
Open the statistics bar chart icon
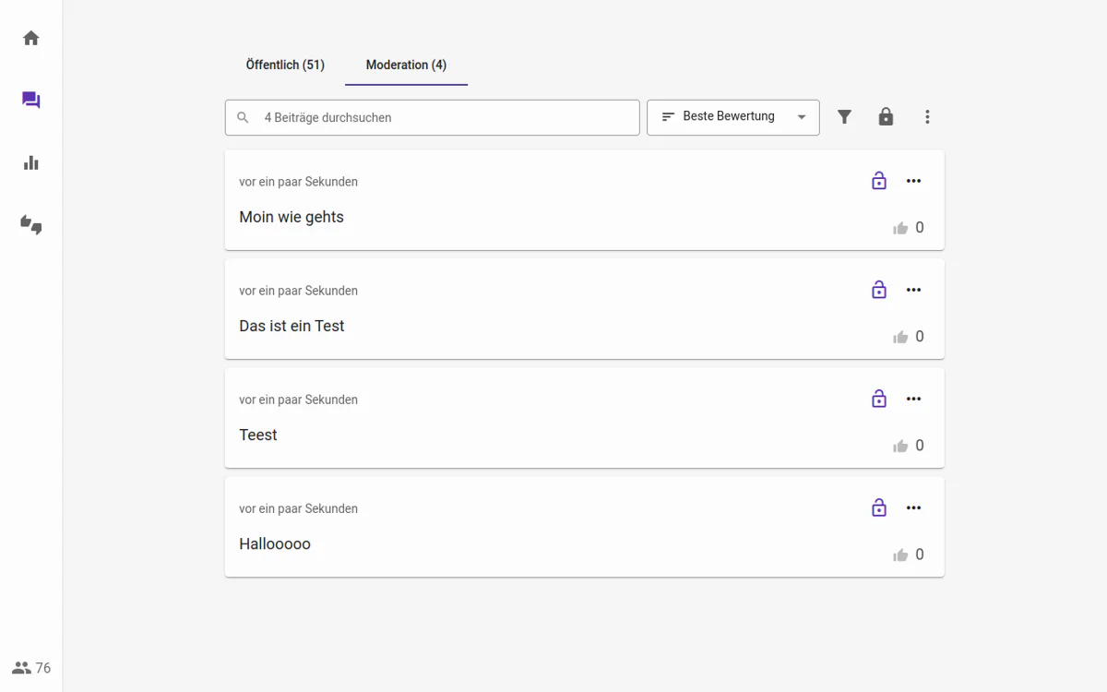[x=31, y=163]
